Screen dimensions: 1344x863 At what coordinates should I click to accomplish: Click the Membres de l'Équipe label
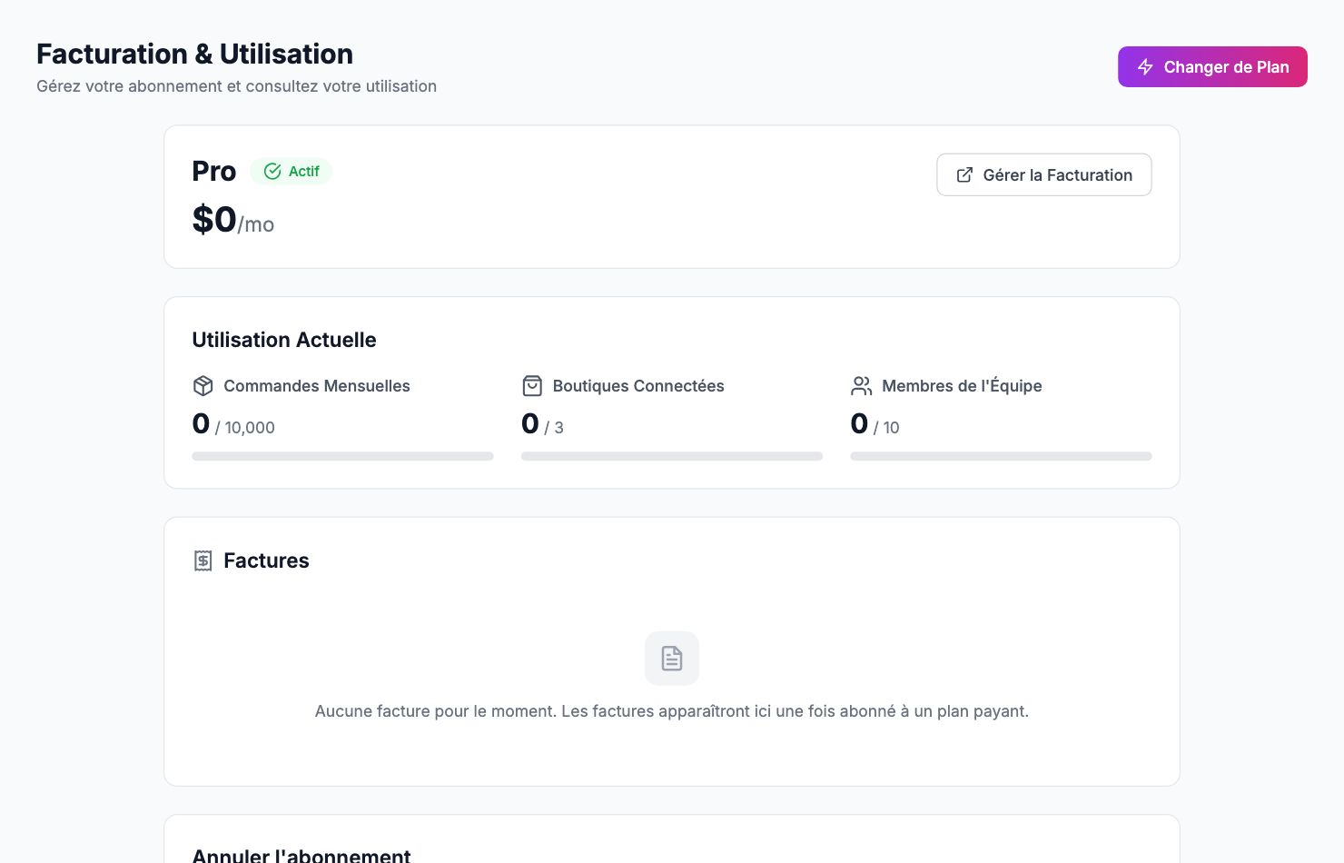click(x=962, y=386)
